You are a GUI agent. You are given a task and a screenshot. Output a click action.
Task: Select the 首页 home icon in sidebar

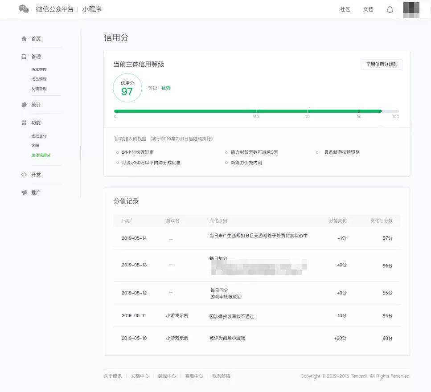click(x=24, y=39)
